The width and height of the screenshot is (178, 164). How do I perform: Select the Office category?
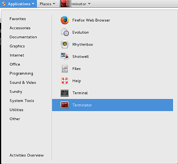15,64
